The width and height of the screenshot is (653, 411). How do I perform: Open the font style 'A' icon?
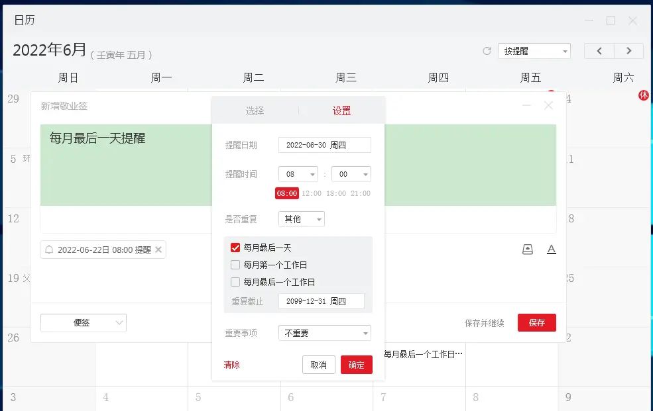tap(552, 250)
